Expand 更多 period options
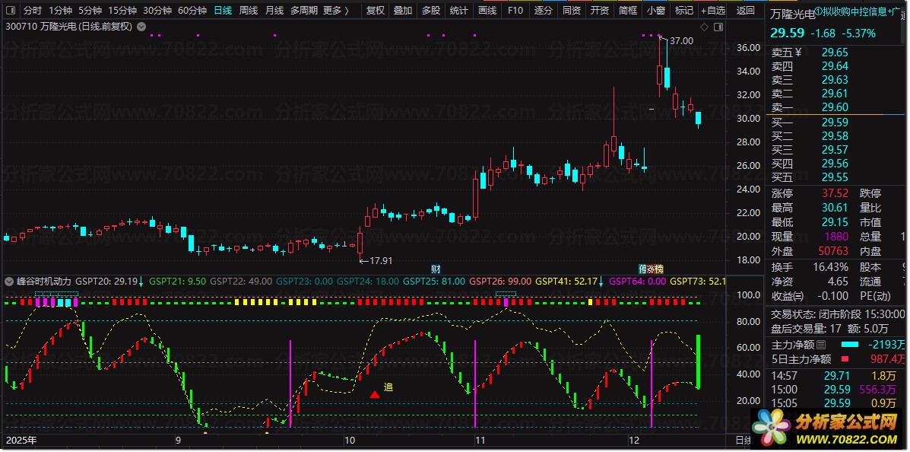This screenshot has width=910, height=452. point(335,11)
